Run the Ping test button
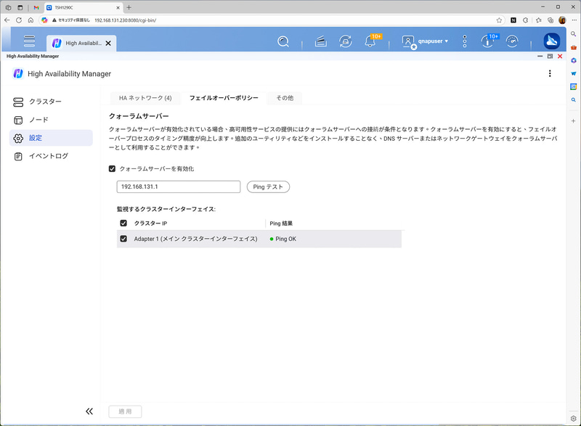 [267, 187]
